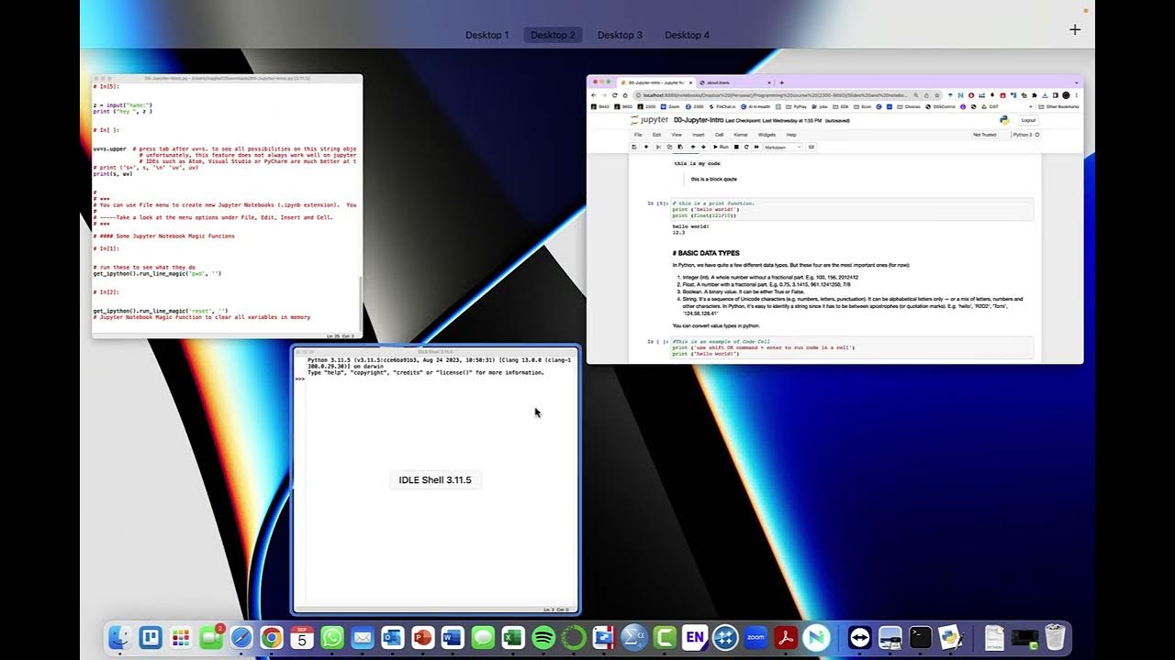This screenshot has height=660, width=1175.
Task: Click the Chrome back arrow
Action: (x=593, y=95)
